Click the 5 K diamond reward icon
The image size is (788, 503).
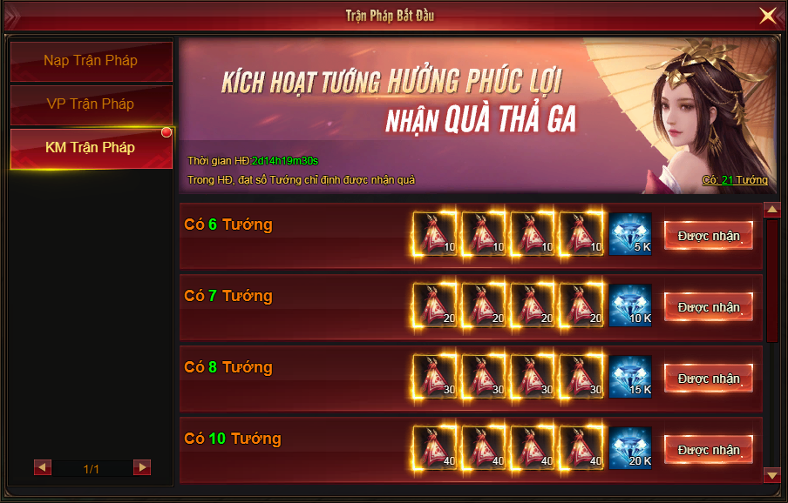630,234
